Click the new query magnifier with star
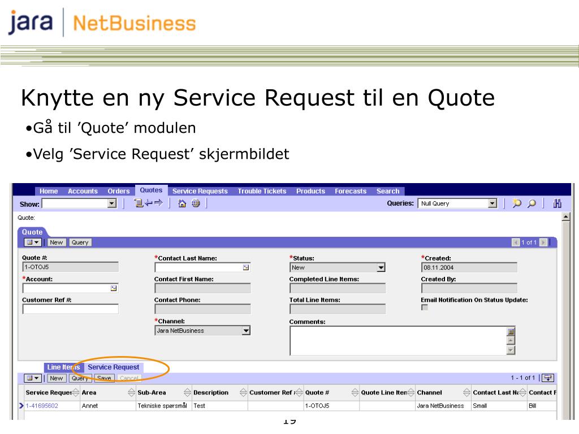The height and width of the screenshot is (434, 579). (x=517, y=203)
